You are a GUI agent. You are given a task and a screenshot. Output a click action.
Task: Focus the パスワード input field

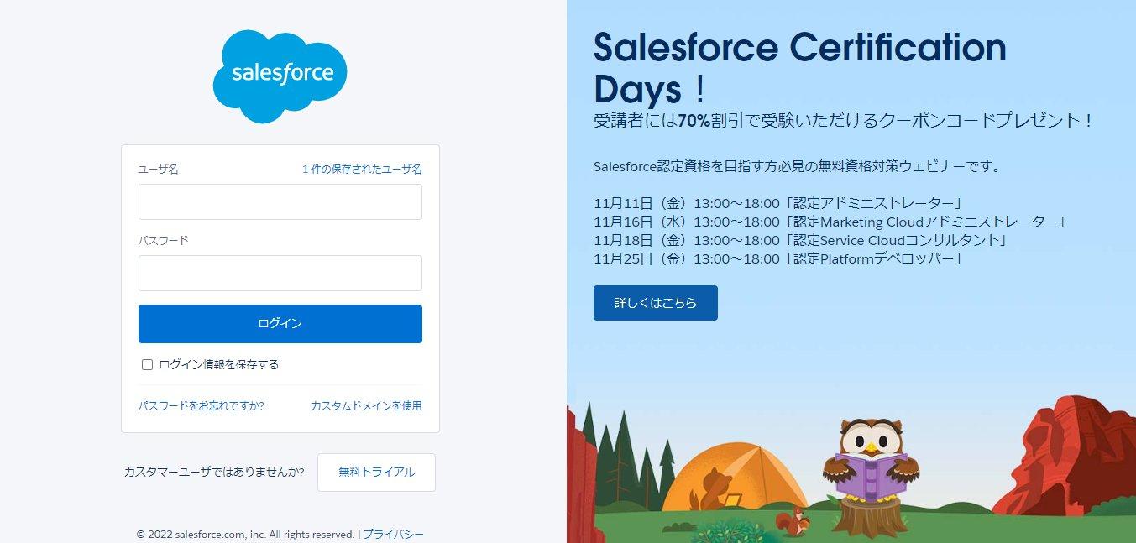(x=280, y=274)
